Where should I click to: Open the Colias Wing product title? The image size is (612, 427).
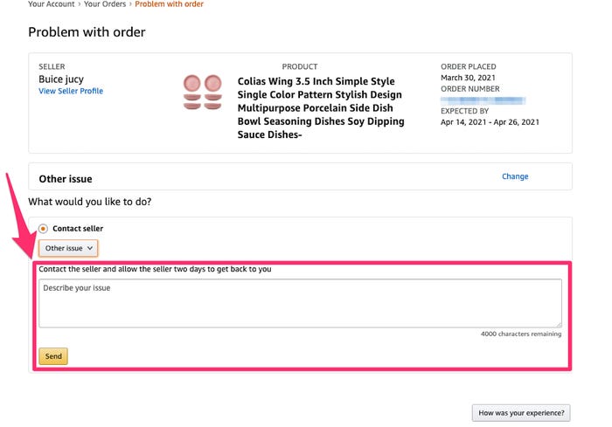pos(321,108)
